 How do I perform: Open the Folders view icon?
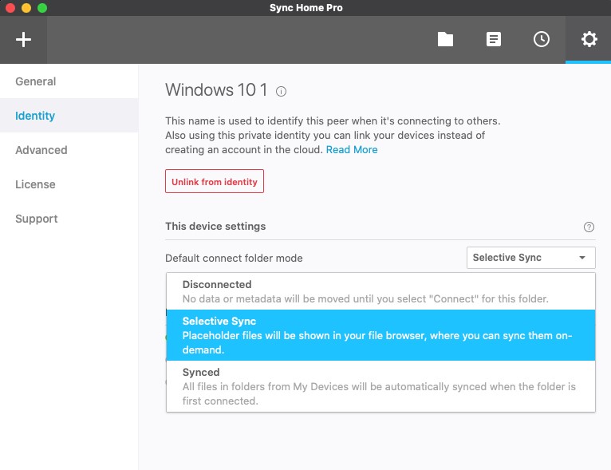(x=445, y=39)
